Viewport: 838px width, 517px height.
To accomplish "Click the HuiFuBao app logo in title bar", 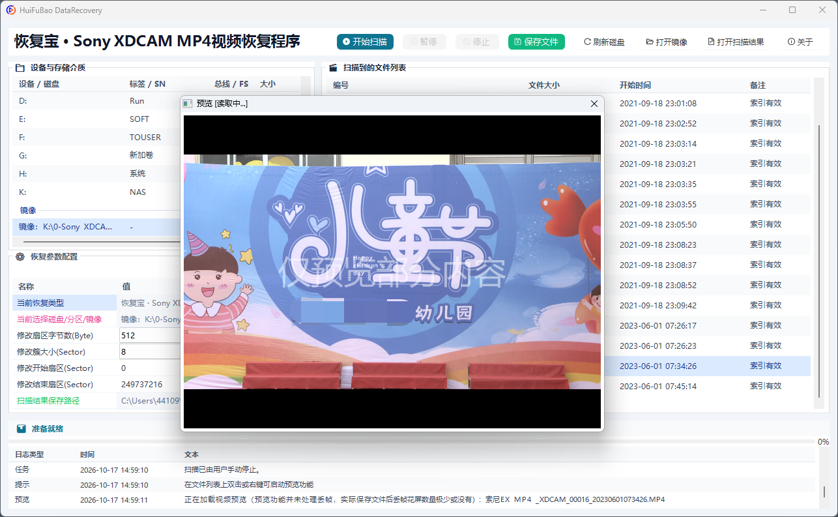I will coord(11,10).
